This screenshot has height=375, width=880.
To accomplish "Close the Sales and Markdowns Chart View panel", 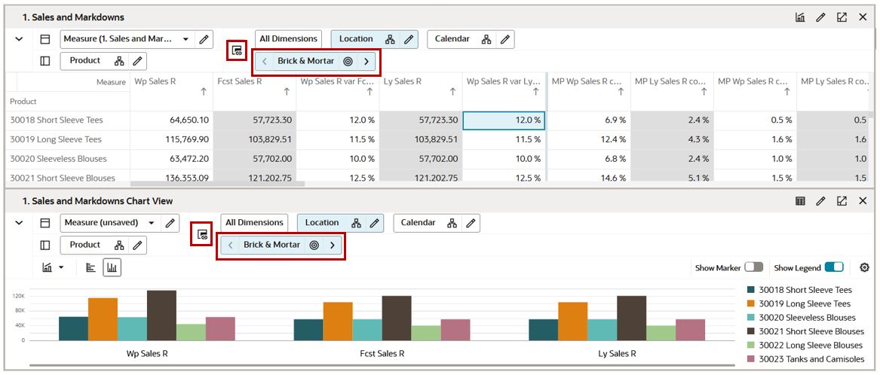I will point(863,200).
